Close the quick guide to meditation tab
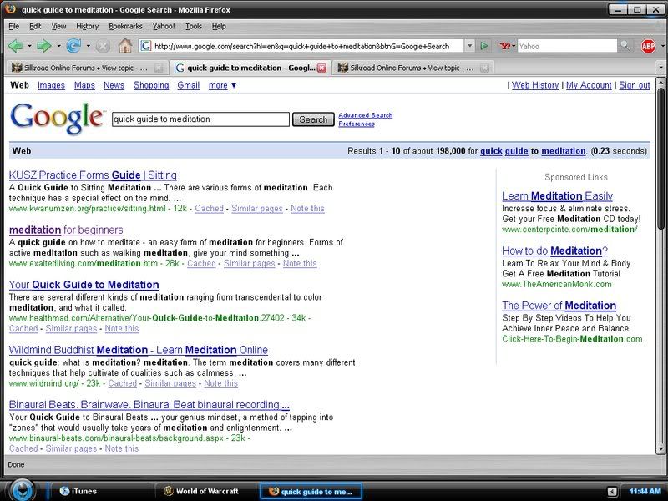This screenshot has width=668, height=501. point(321,68)
